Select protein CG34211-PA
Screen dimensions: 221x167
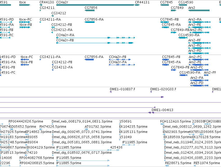pos(50,57)
